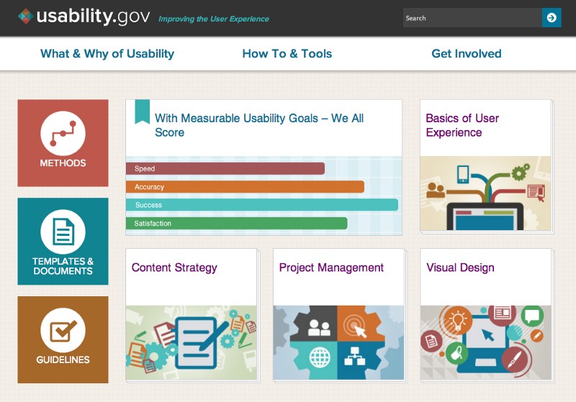
Task: Click the people icon in Project Management image
Action: pyautogui.click(x=318, y=327)
